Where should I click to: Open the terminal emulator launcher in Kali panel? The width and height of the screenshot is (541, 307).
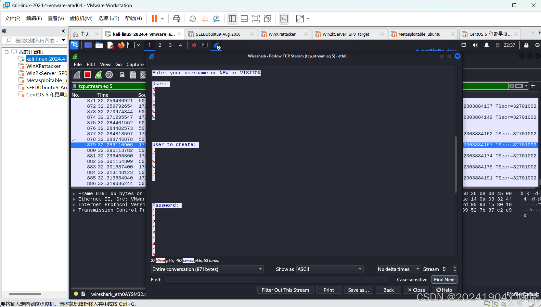point(131,45)
